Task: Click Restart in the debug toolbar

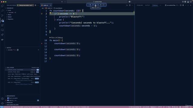Action: coord(101,5)
